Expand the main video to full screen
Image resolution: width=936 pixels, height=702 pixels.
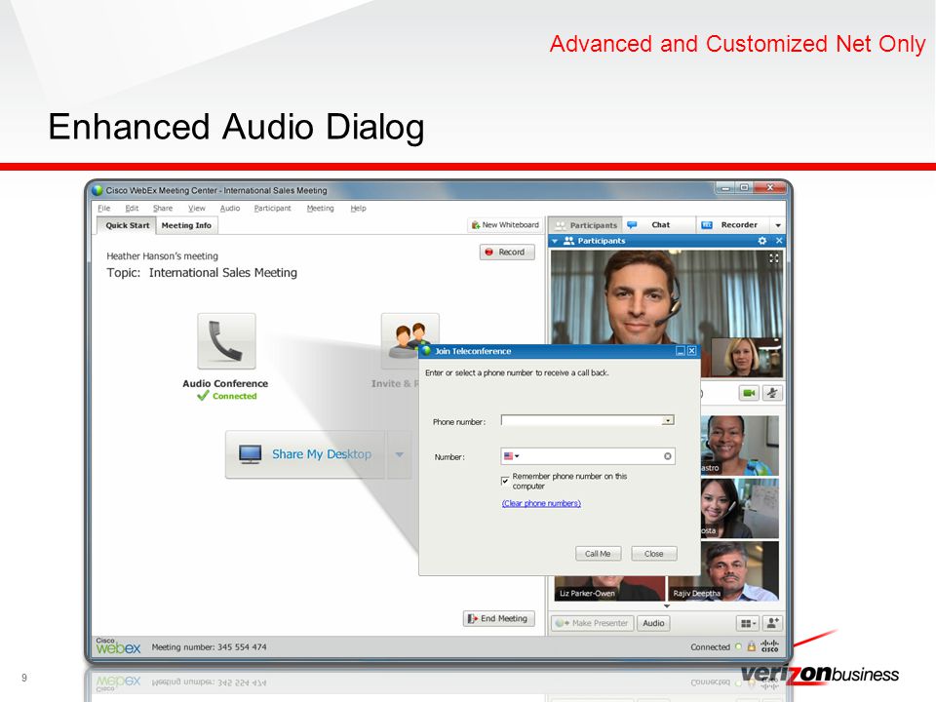tap(773, 258)
